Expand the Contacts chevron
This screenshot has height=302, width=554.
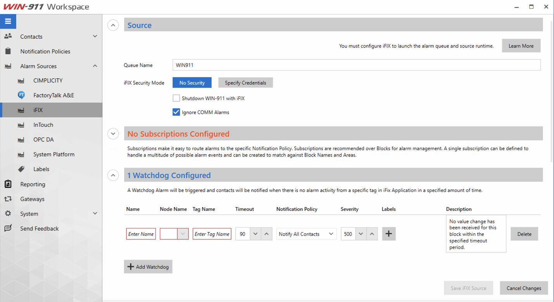click(95, 36)
